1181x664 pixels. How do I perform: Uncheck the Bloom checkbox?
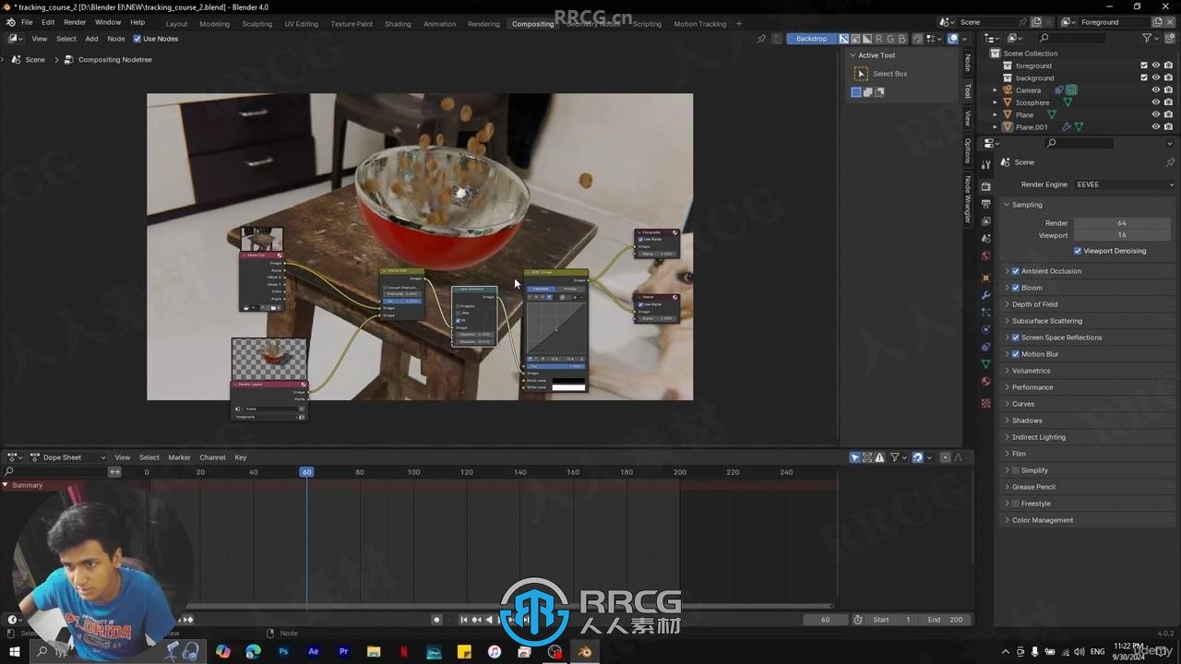(1016, 288)
